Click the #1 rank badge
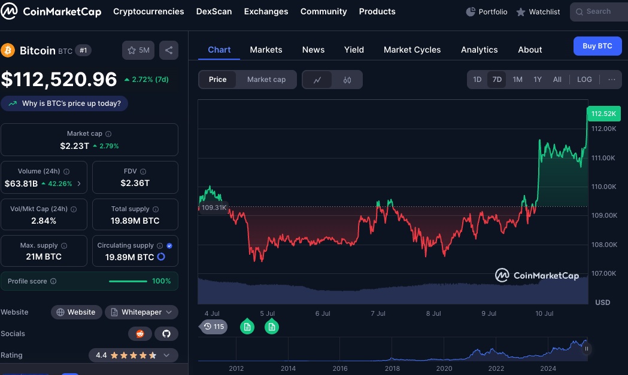 click(x=83, y=50)
